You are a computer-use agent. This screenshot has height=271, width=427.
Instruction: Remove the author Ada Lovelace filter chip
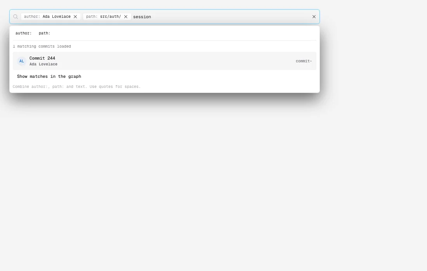tap(75, 17)
